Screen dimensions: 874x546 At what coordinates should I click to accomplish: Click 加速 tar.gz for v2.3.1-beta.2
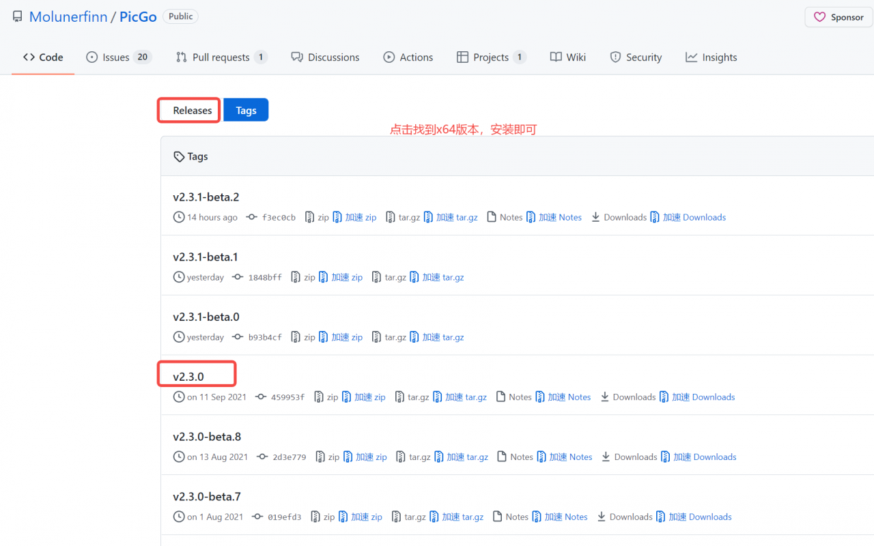point(451,217)
